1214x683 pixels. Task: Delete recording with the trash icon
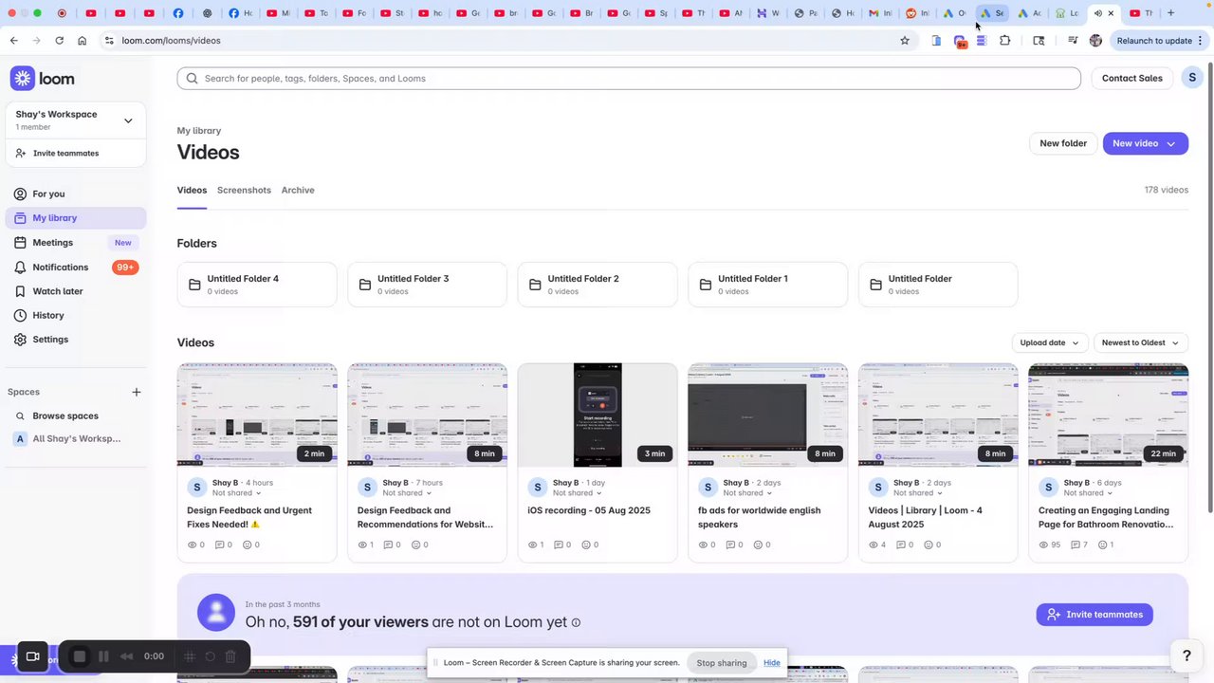(230, 656)
